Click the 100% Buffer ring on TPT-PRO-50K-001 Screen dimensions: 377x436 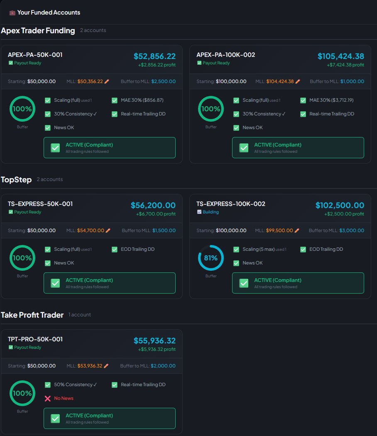(x=22, y=393)
